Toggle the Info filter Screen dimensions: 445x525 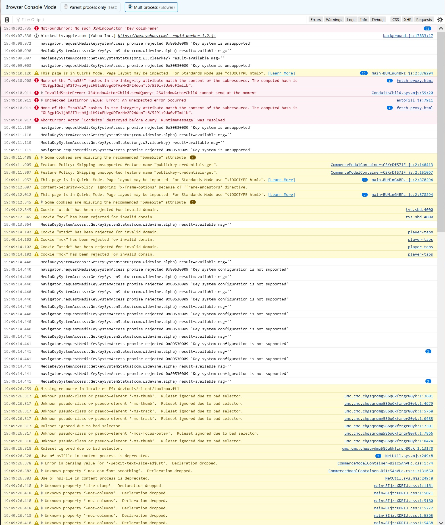tap(363, 20)
